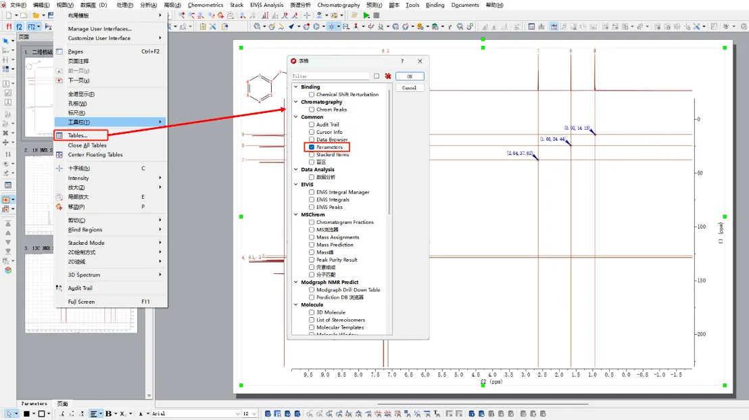Click the black fill color swatch

click(26, 413)
